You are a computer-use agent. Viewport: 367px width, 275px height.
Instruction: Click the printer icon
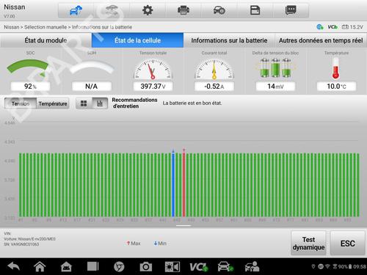(x=183, y=10)
